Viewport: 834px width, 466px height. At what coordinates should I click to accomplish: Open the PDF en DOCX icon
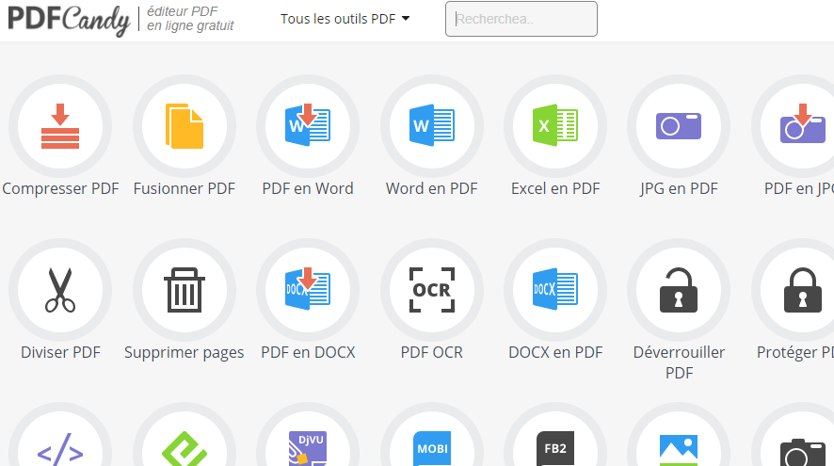(x=308, y=290)
